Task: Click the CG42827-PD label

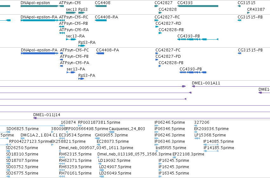Action: 168,56
